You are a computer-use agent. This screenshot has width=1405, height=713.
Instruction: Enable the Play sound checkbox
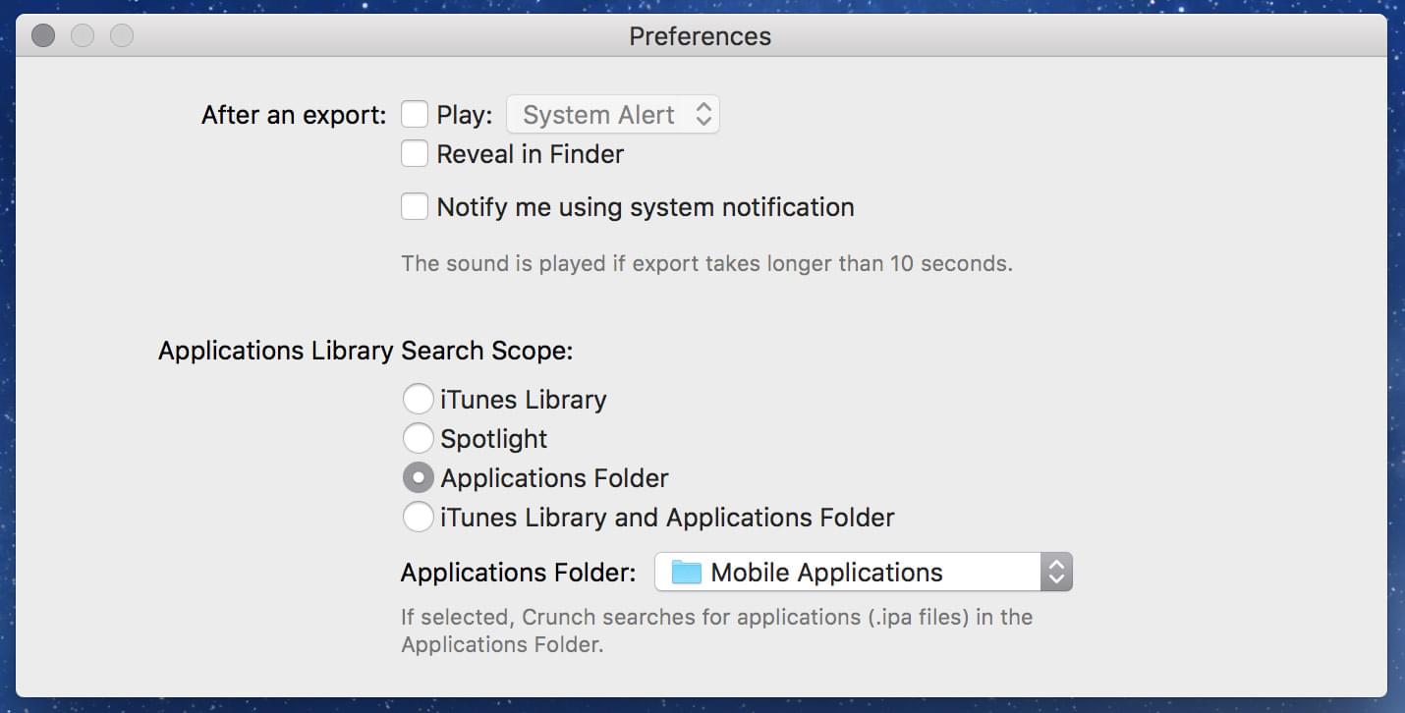pos(415,115)
